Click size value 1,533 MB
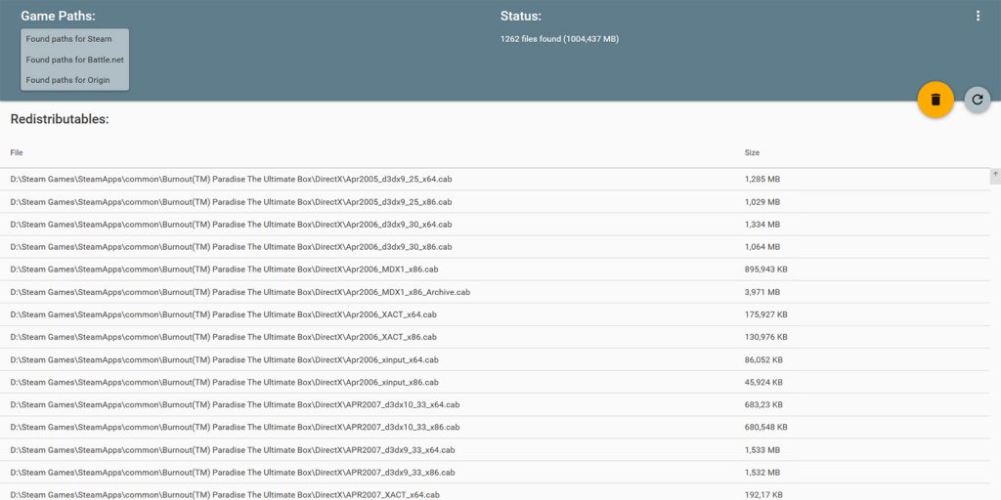The image size is (1001, 500). (762, 449)
